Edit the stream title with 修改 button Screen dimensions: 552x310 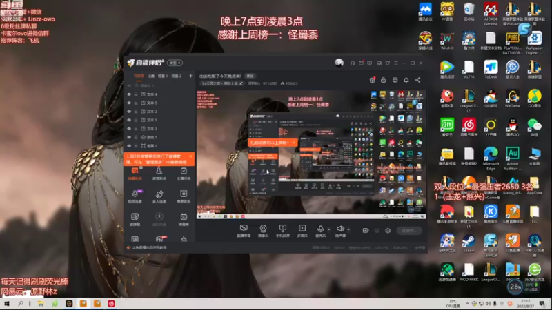(250, 76)
